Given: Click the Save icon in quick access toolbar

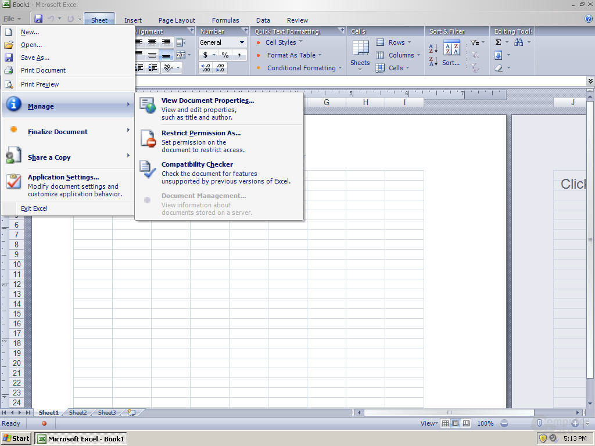Looking at the screenshot, I should point(38,19).
